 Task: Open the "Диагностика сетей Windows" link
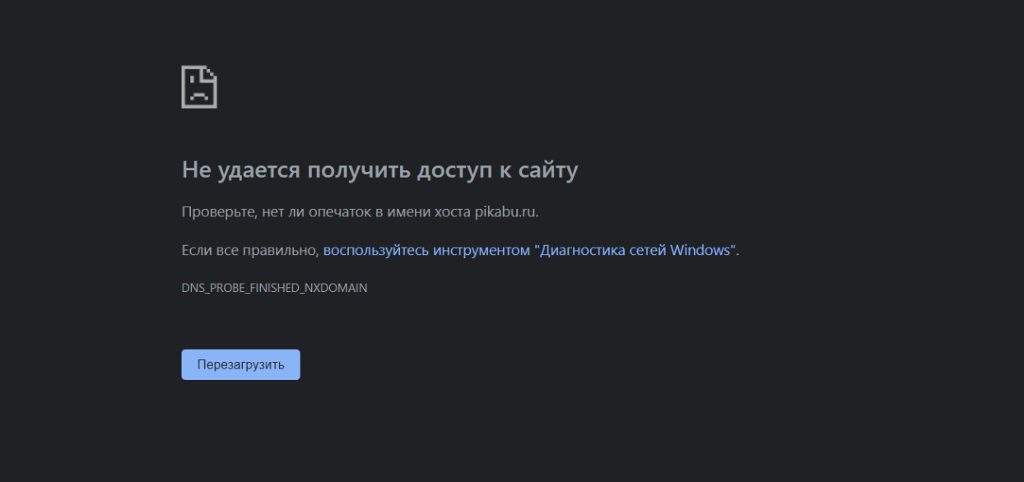531,250
